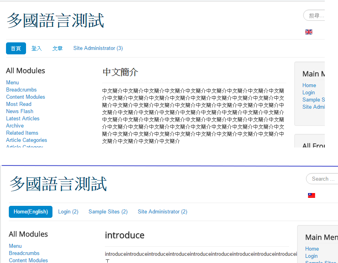Image resolution: width=338 pixels, height=263 pixels.
Task: Open the 文章 menu item
Action: click(58, 48)
